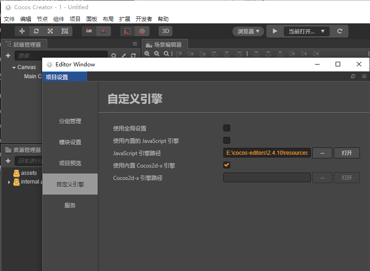Viewport: 370px width, 271px height.
Task: Click the collapse-all arrows icon in hierarchy
Action: point(124,55)
